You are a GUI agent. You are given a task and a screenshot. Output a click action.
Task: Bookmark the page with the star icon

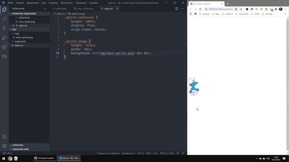point(241,9)
